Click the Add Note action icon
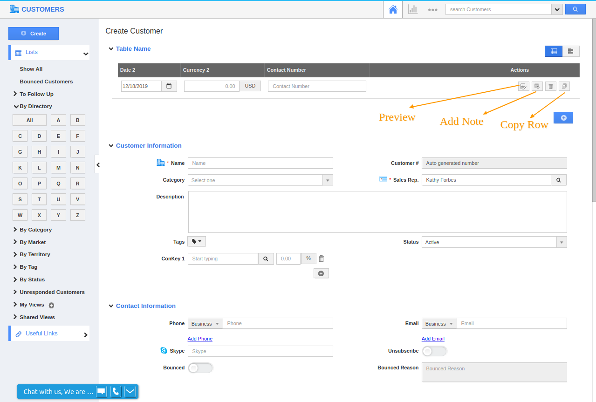 (537, 86)
